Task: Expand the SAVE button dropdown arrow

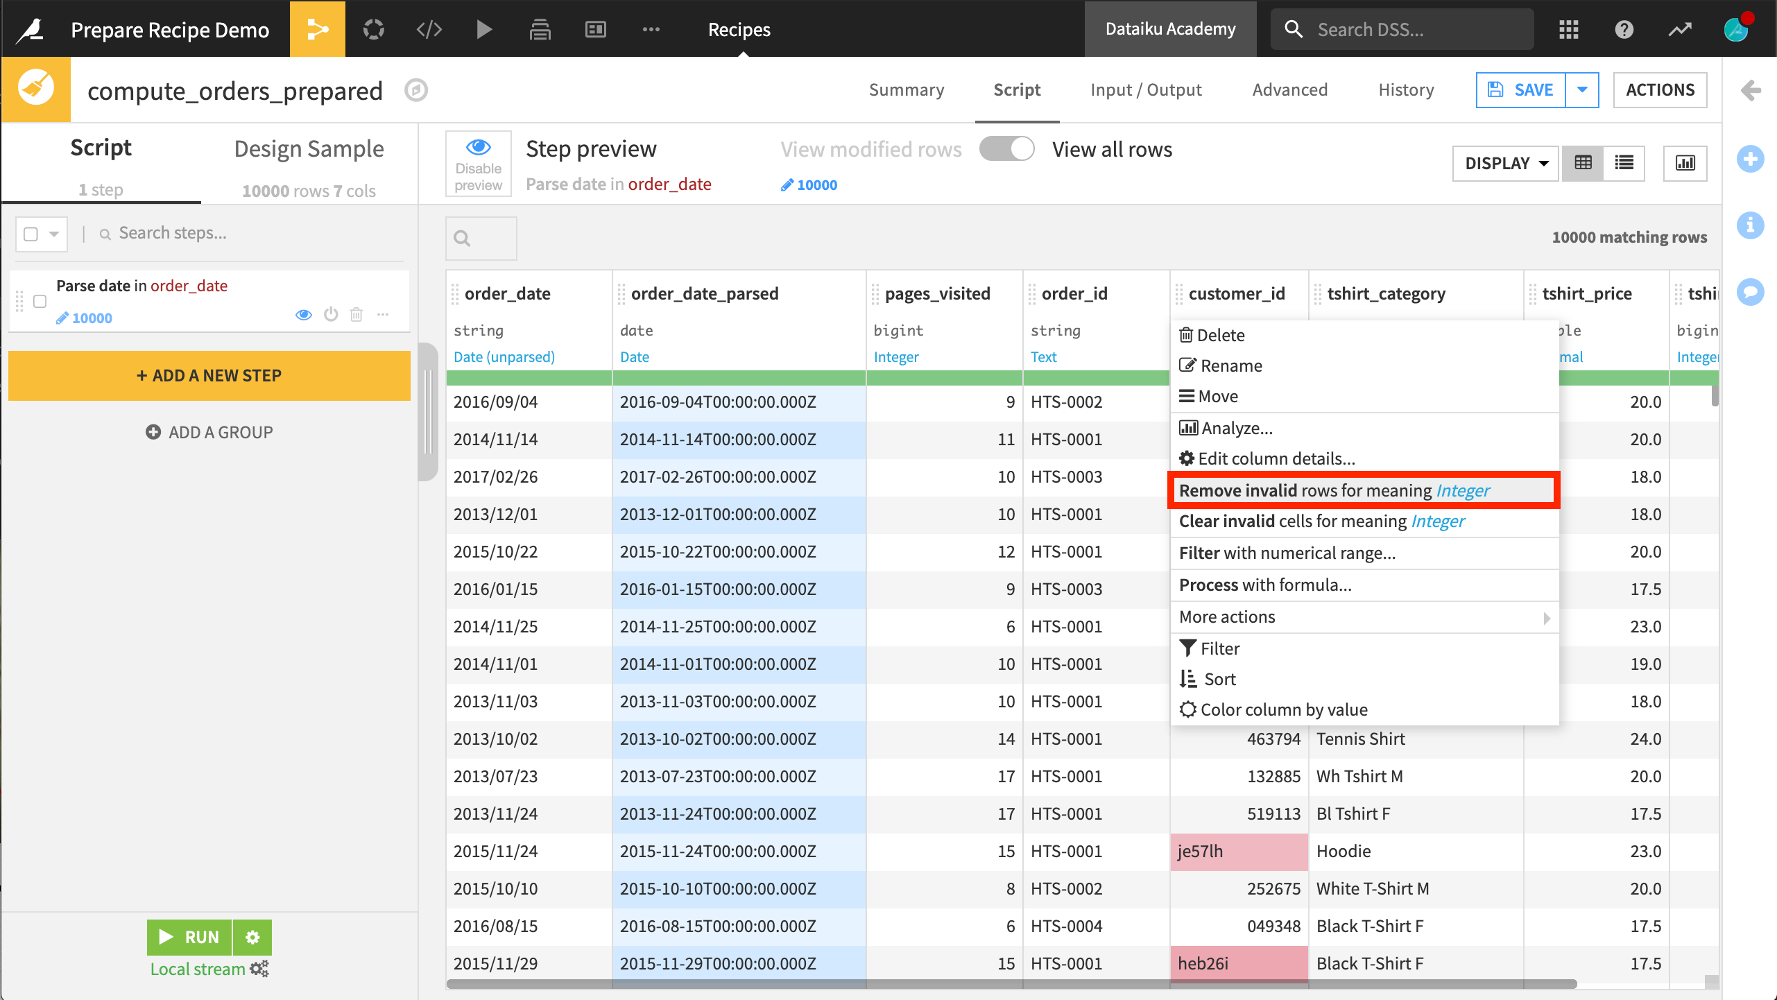Action: coord(1581,89)
